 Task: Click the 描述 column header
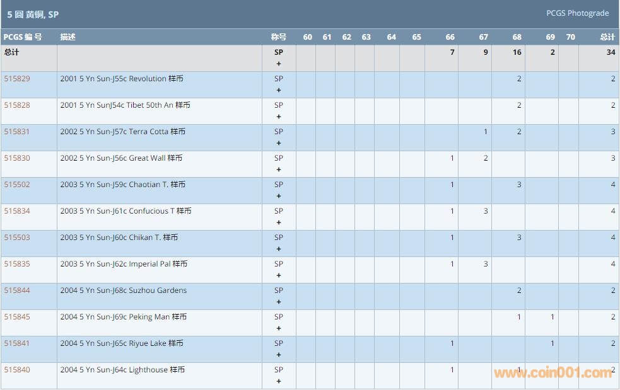[x=67, y=37]
